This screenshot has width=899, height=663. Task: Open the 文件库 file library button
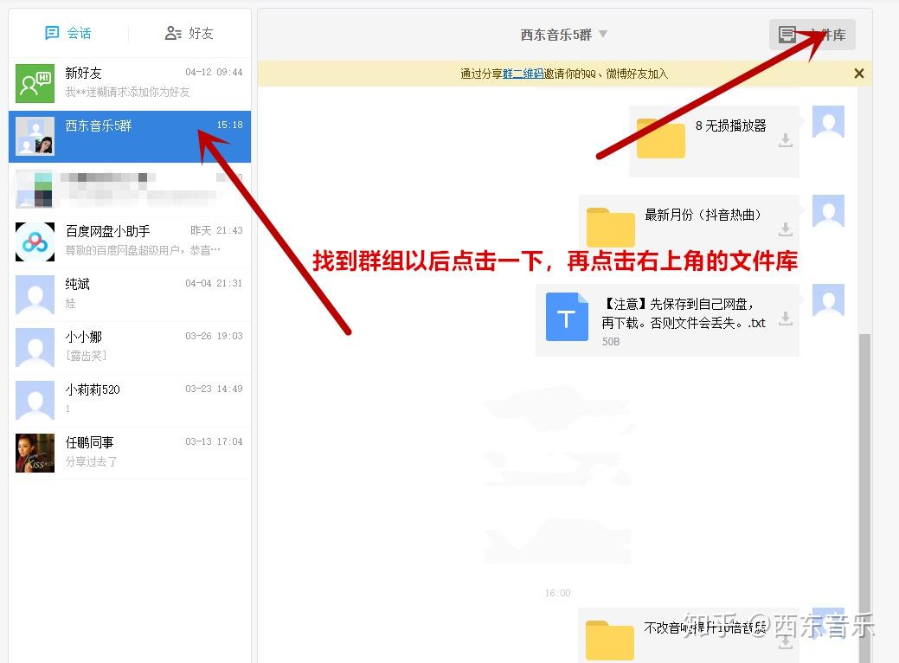pos(812,35)
